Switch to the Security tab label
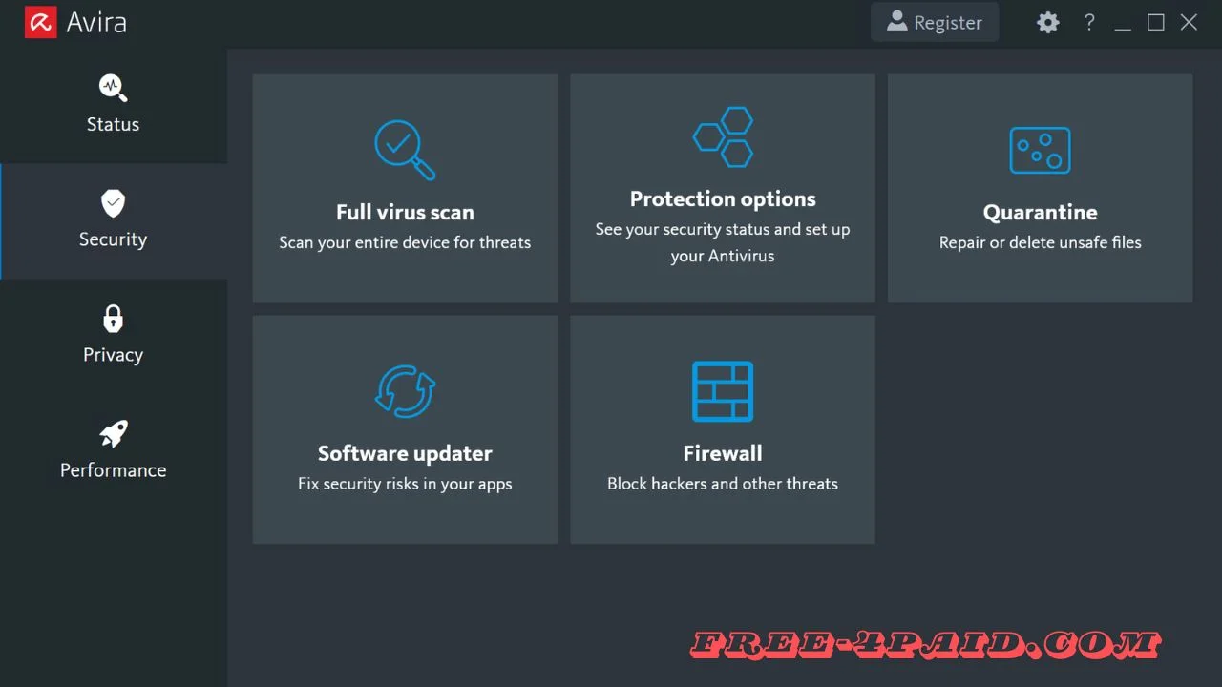The image size is (1222, 687). [114, 239]
